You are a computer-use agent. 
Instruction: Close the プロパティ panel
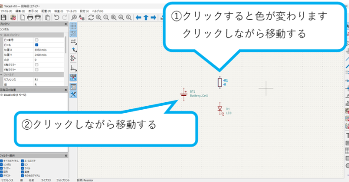[65, 24]
